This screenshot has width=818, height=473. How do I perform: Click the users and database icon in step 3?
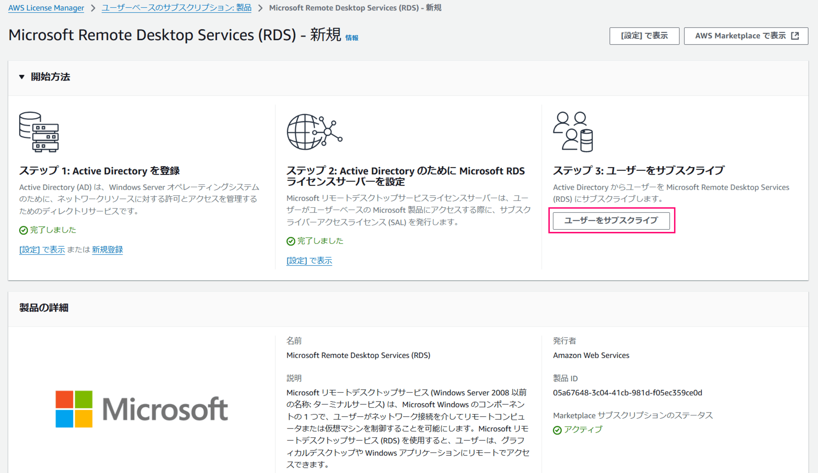tap(573, 132)
